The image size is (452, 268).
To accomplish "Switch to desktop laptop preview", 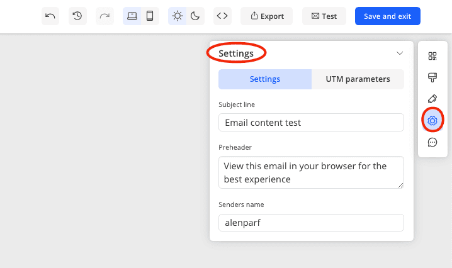I will [x=132, y=16].
